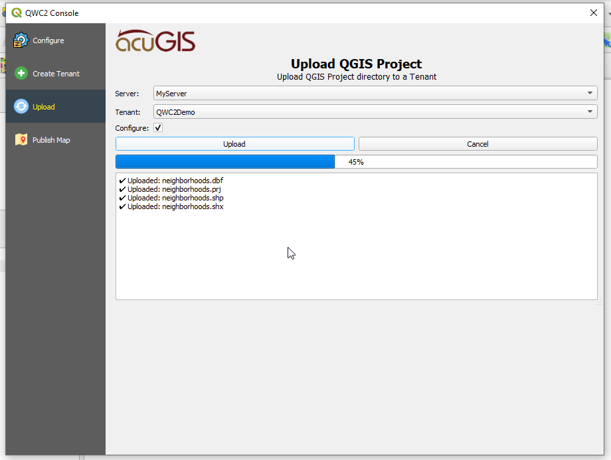The image size is (611, 460).
Task: Click the acuGIS logo
Action: point(155,41)
